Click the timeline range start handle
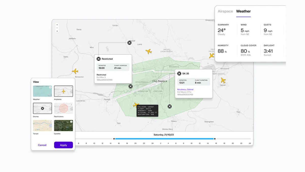 (114, 139)
